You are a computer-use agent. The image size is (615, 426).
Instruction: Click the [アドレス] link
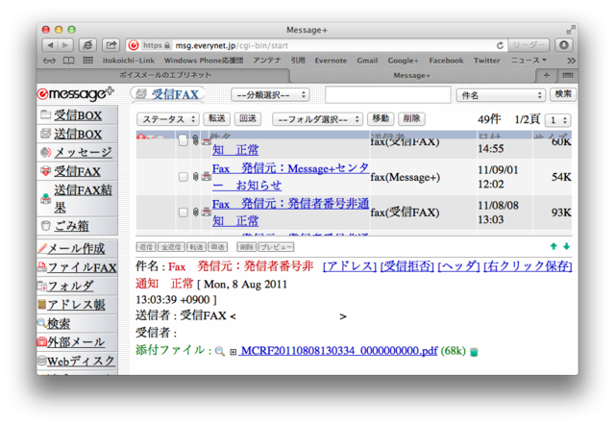[350, 266]
